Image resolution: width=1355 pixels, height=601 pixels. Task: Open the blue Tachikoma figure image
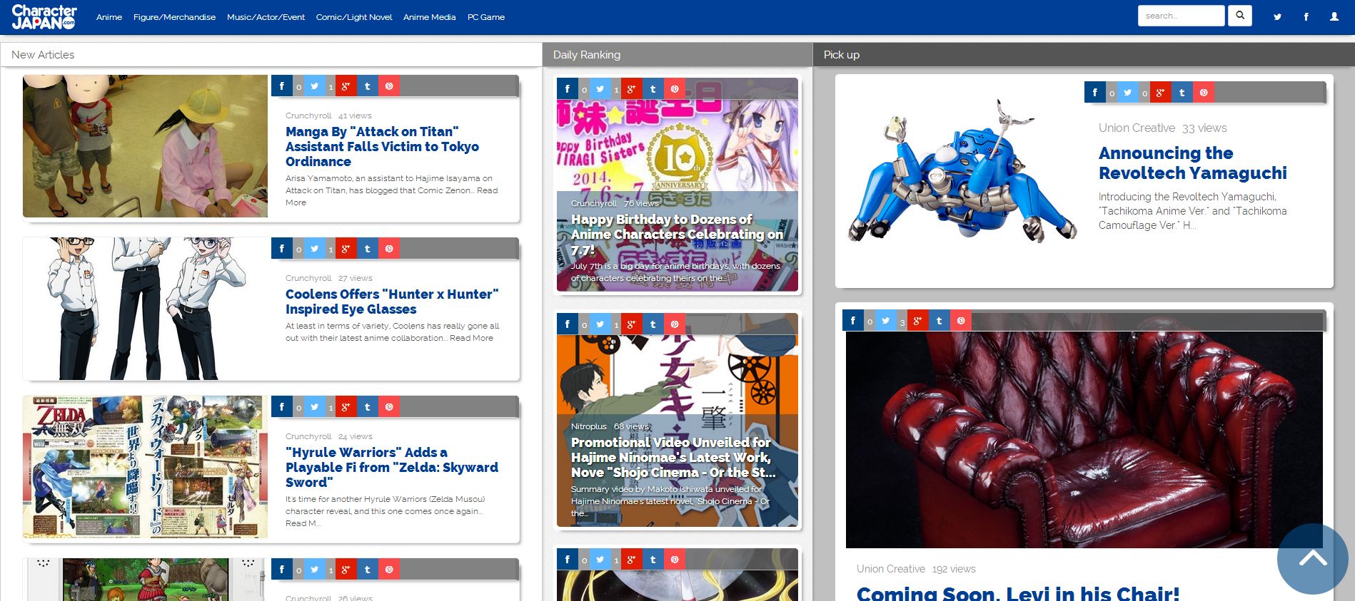coord(962,171)
